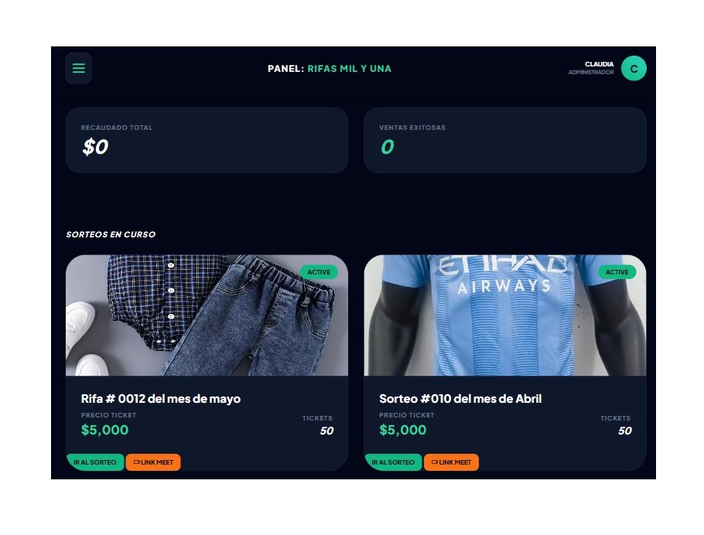Click the RIFAS MIL Y UNA title
Image resolution: width=704 pixels, height=535 pixels.
[x=350, y=69]
